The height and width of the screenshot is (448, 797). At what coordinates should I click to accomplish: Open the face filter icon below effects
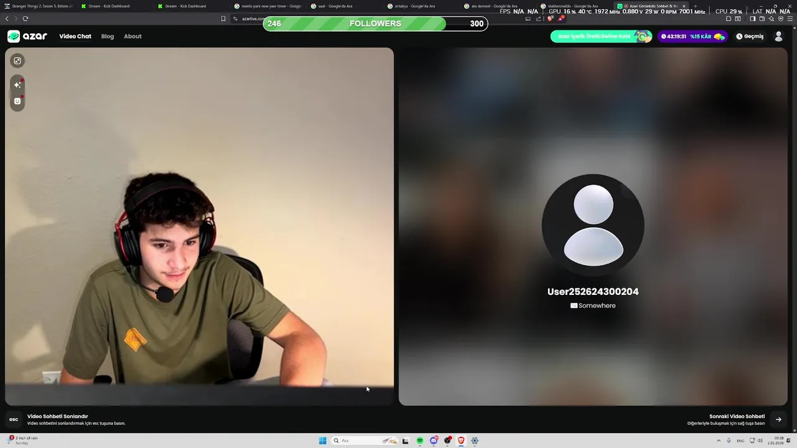[x=17, y=101]
